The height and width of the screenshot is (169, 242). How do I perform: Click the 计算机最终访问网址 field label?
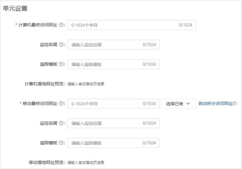click(x=38, y=25)
